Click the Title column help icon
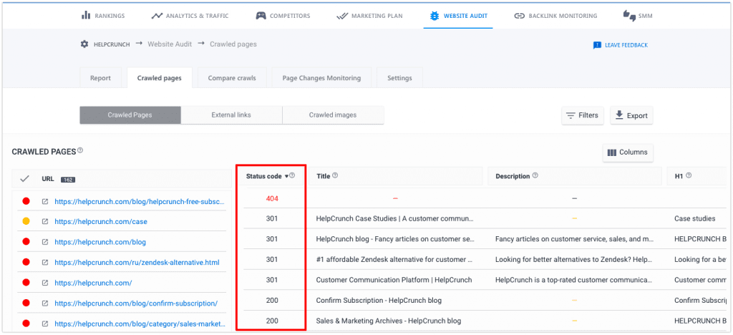Viewport: 733px width, 335px height. click(x=335, y=175)
